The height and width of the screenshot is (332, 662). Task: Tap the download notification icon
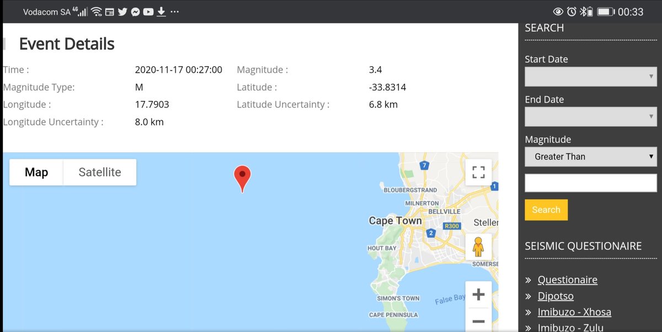tap(161, 12)
